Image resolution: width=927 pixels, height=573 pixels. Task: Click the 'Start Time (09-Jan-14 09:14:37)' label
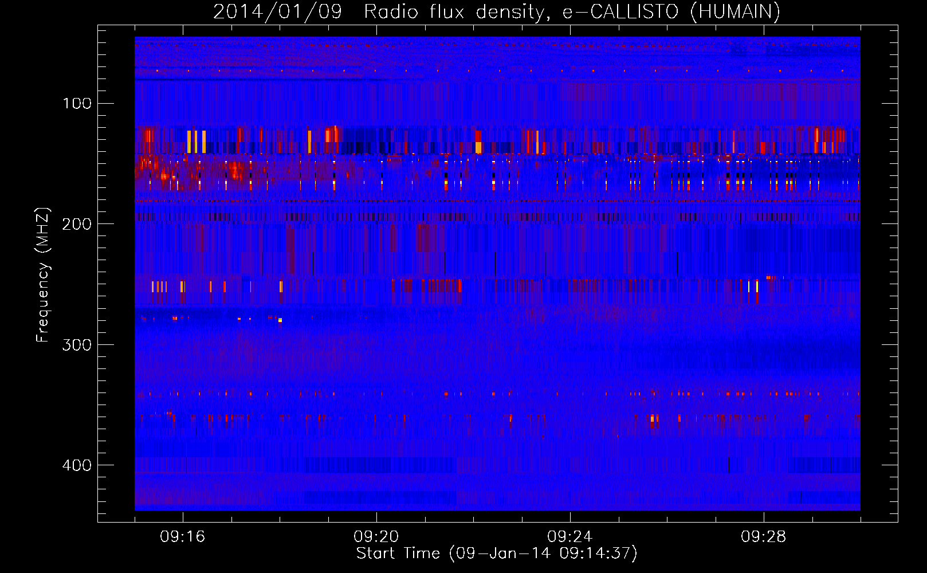click(497, 554)
